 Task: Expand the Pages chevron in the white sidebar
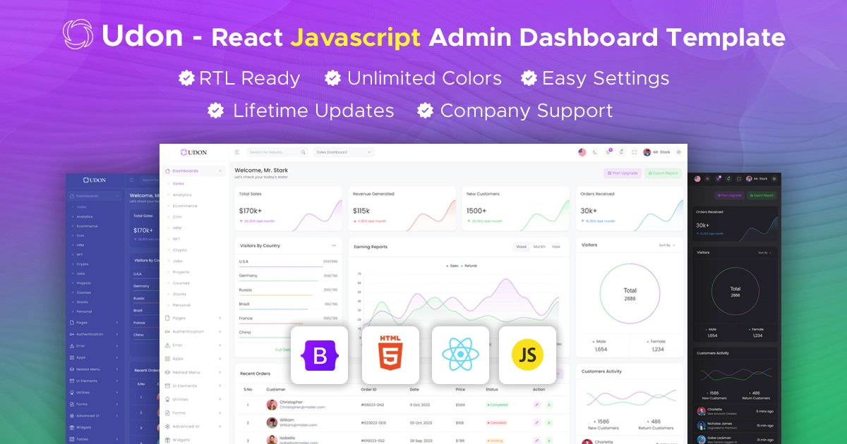220,318
